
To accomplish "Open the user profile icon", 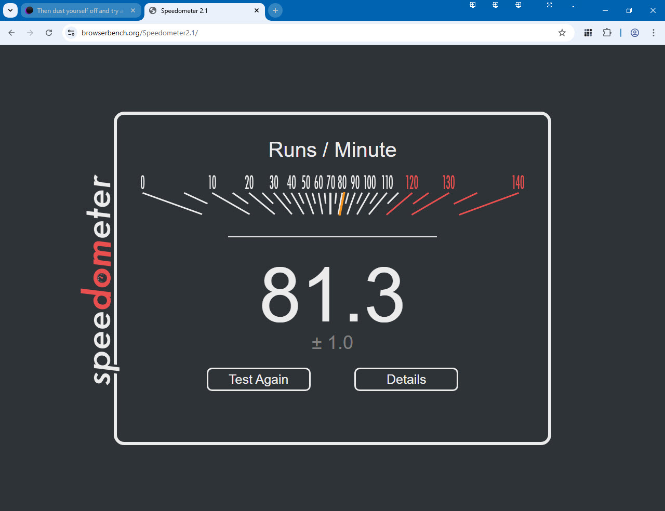I will click(635, 33).
